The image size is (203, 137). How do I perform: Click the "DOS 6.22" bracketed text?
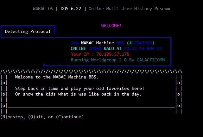click(x=71, y=9)
